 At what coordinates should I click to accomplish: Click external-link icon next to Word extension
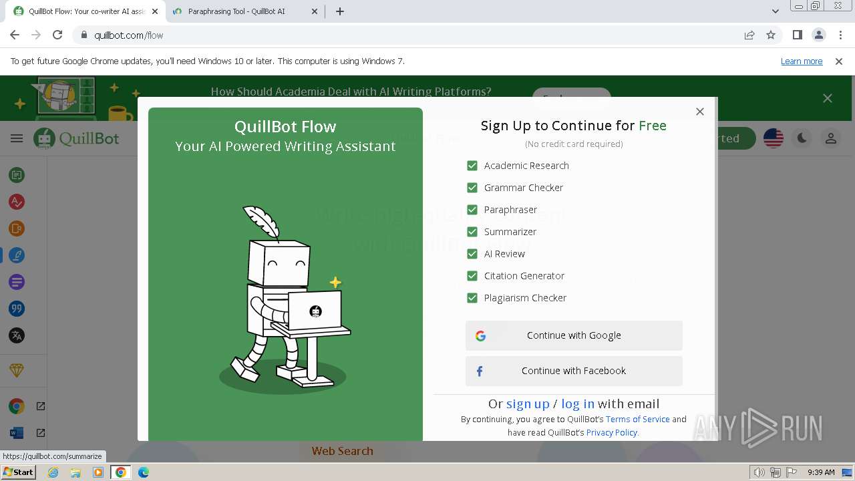(41, 433)
